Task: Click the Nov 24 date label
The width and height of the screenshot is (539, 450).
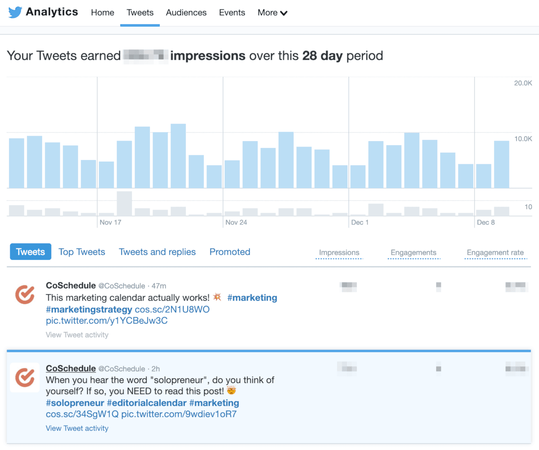Action: (236, 222)
